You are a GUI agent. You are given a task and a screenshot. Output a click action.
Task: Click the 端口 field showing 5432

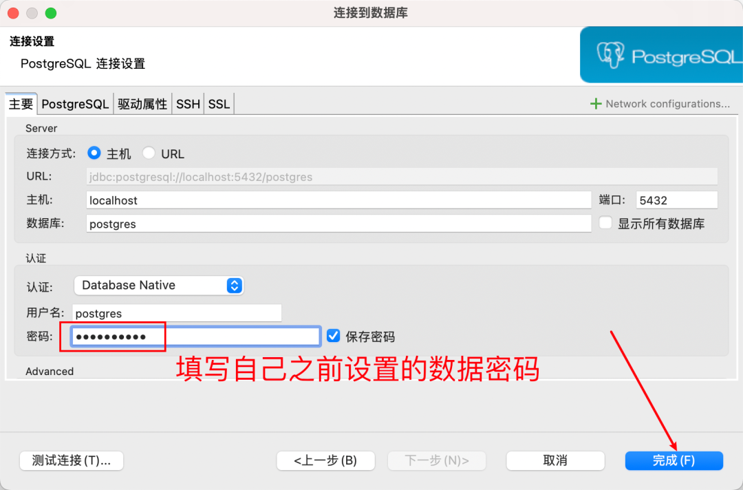[x=677, y=200]
